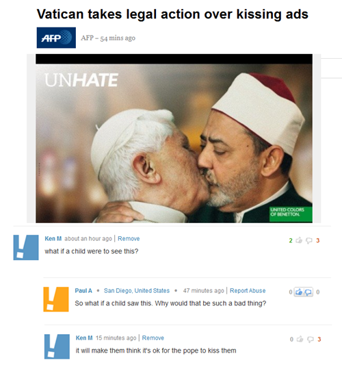Click the AFP source byline text
342x371 pixels.
tap(108, 38)
